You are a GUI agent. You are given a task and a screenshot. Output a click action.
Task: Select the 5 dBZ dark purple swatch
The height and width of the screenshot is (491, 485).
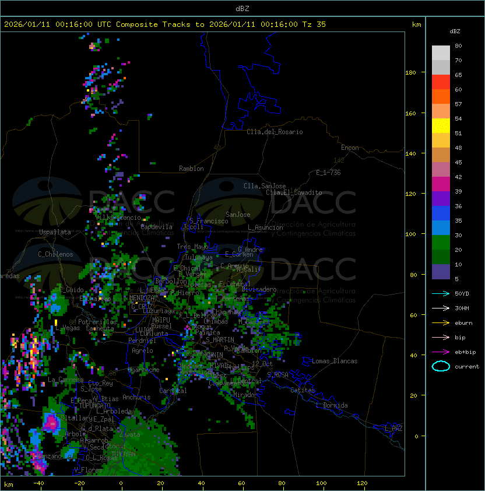pyautogui.click(x=441, y=272)
